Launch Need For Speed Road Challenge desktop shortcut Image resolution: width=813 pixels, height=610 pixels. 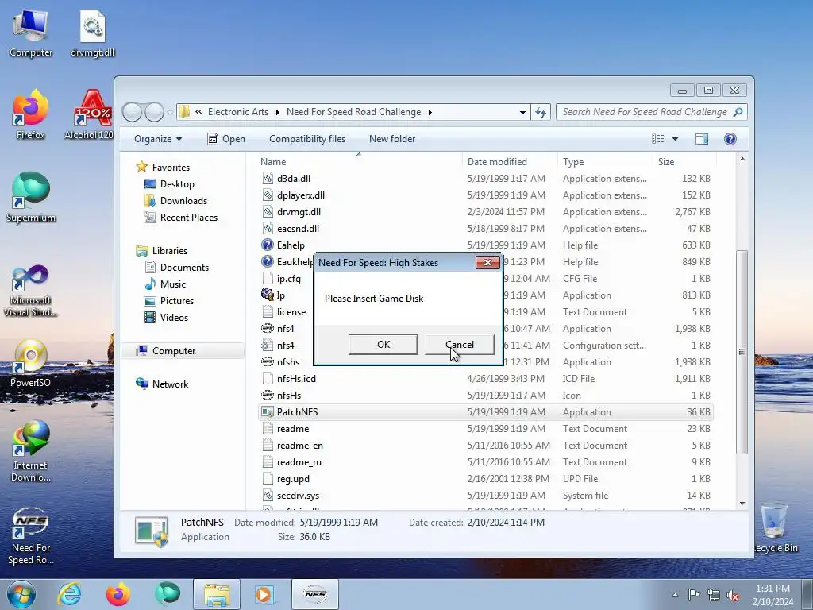31,535
